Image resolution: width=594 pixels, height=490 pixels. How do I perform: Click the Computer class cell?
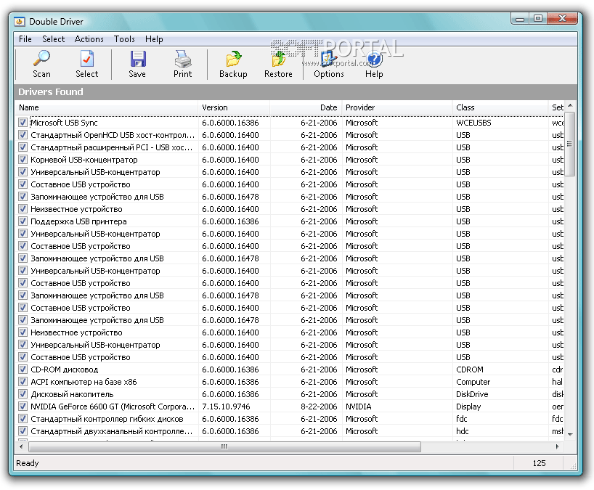473,382
